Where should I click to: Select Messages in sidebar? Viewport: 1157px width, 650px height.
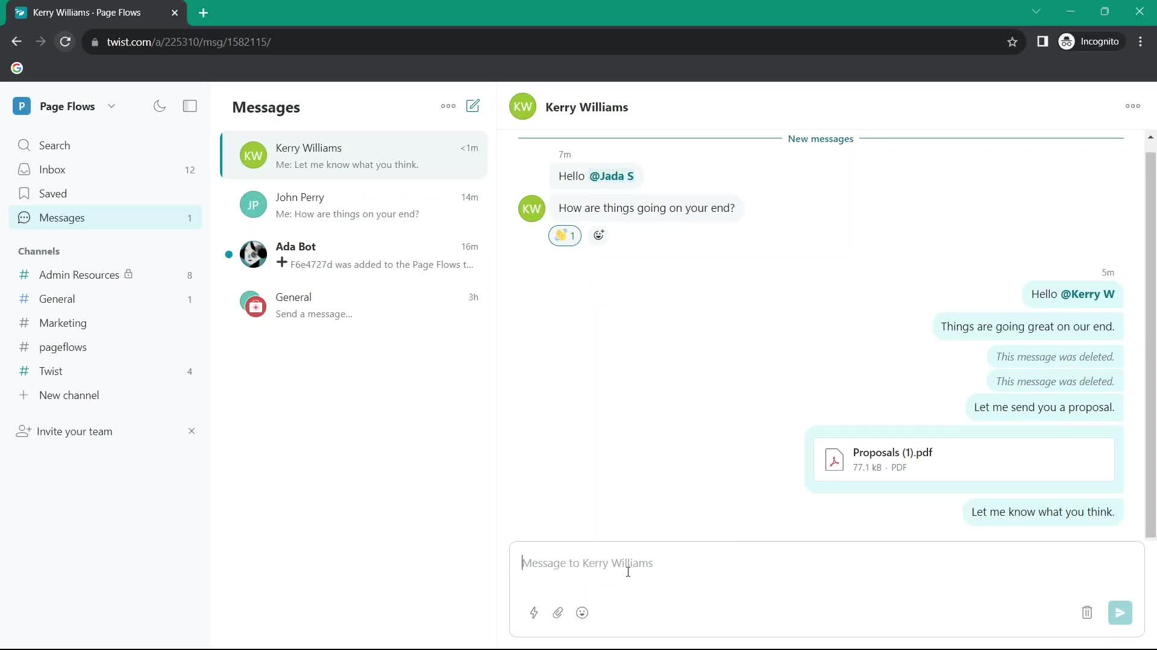(105, 218)
